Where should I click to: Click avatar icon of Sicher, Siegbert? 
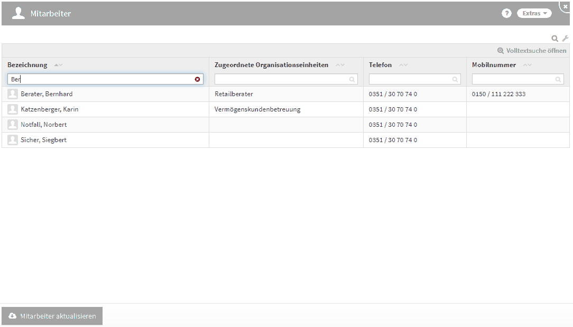pos(13,140)
